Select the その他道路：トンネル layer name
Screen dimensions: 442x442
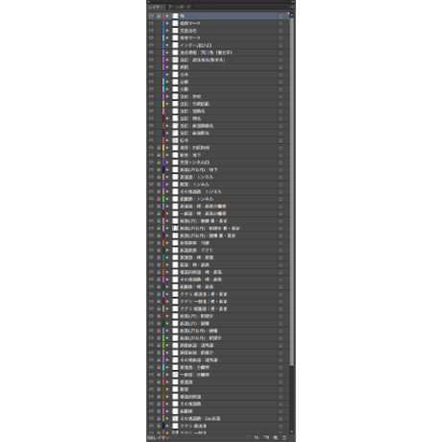pyautogui.click(x=201, y=191)
